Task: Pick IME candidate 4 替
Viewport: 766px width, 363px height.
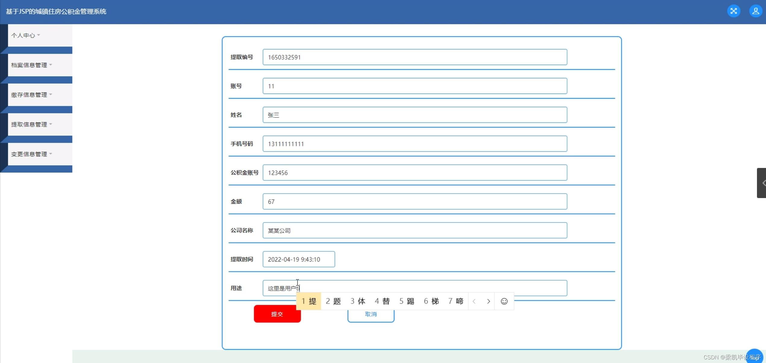Action: (x=382, y=301)
